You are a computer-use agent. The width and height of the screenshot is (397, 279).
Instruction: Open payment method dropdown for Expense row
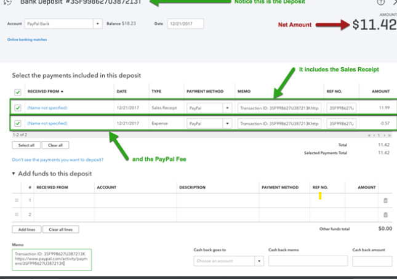click(227, 124)
